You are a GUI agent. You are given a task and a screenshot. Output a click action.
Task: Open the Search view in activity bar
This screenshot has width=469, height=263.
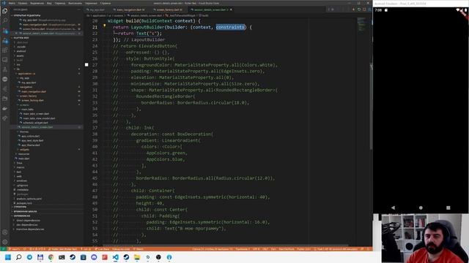click(5, 20)
